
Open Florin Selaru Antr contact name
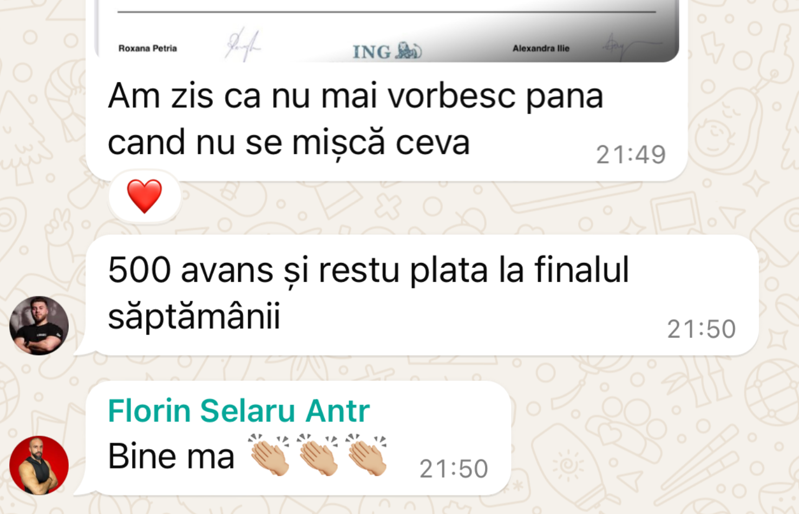pyautogui.click(x=239, y=410)
